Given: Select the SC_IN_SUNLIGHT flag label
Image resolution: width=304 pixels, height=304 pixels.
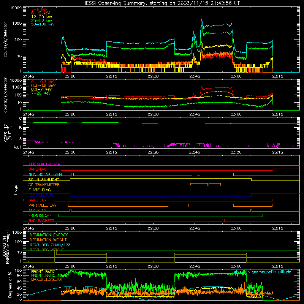Looking at the screenshot, I should (x=44, y=179).
